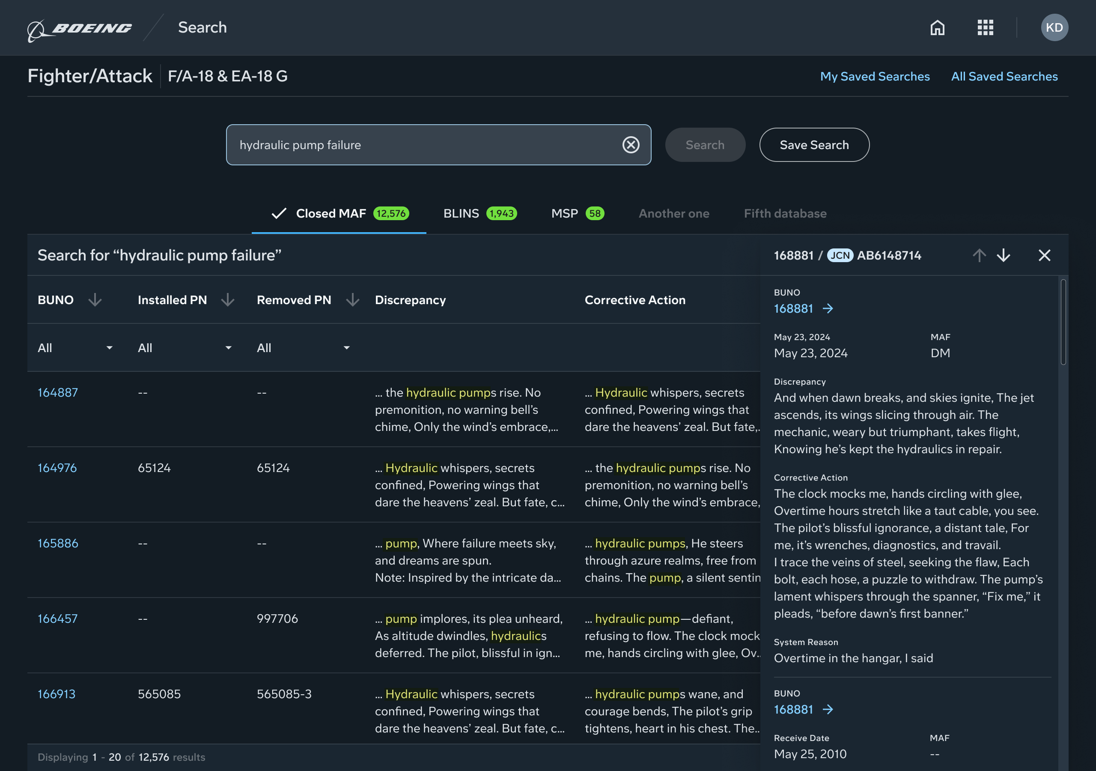
Task: Open BUNO 164887 link
Action: point(58,393)
